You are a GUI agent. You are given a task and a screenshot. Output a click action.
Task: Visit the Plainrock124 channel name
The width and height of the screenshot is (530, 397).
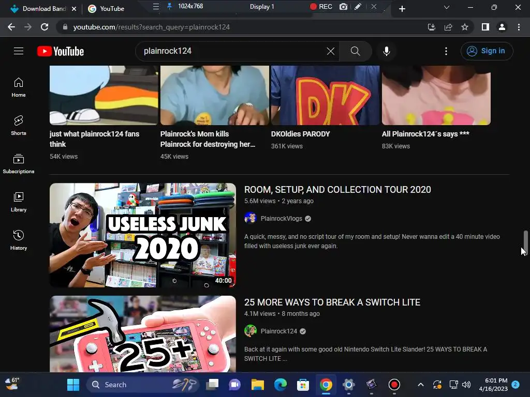(x=279, y=331)
